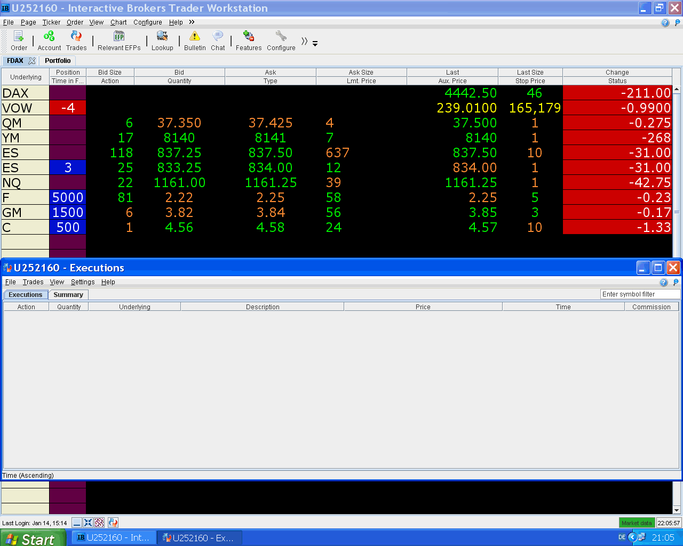Sort executions by the Action column header
The width and height of the screenshot is (683, 546).
pyautogui.click(x=26, y=307)
